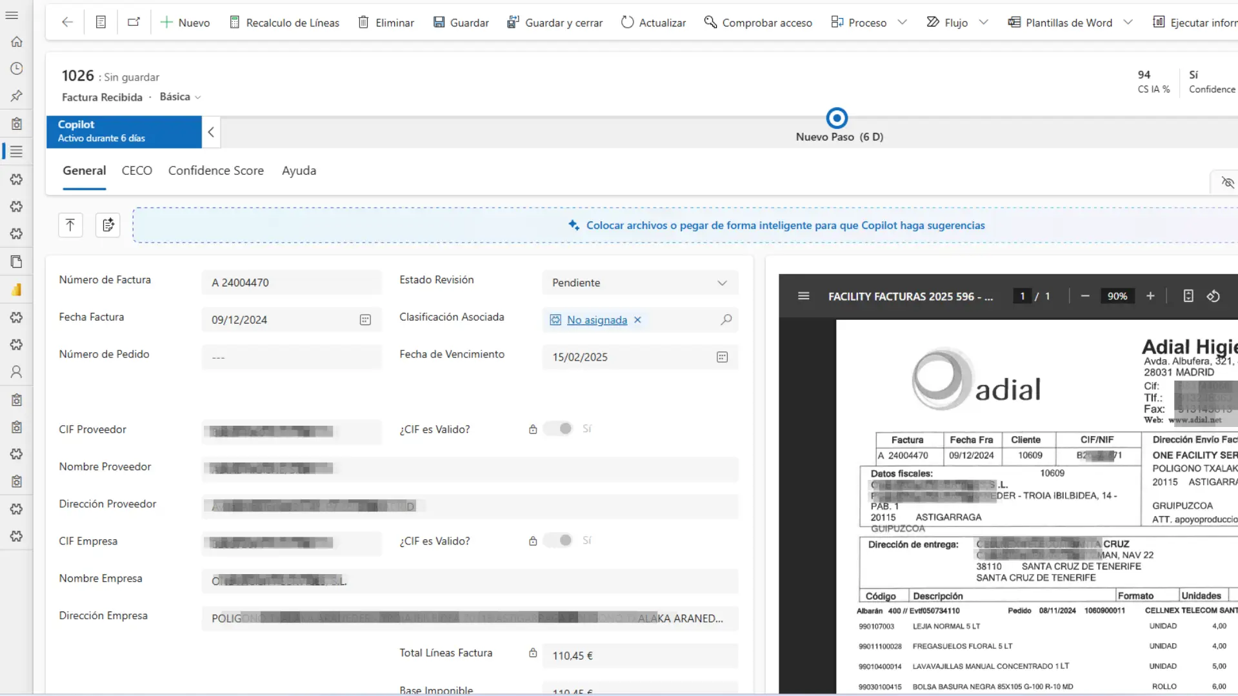Toggle the hide preview eye icon
Image resolution: width=1238 pixels, height=696 pixels.
[x=1227, y=183]
